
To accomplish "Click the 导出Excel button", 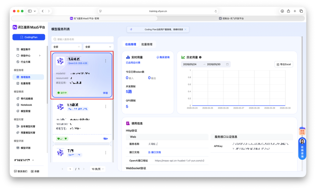I will [284, 64].
